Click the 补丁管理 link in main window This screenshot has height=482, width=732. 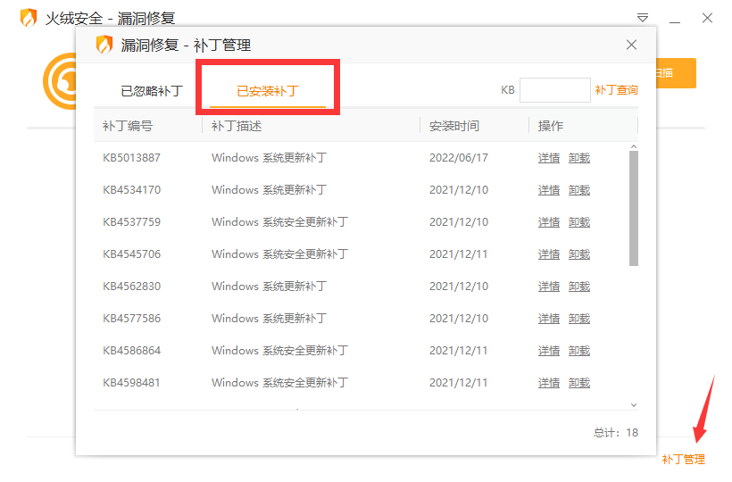tap(683, 459)
